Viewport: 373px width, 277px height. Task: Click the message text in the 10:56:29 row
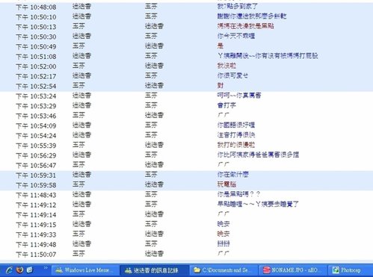258,155
